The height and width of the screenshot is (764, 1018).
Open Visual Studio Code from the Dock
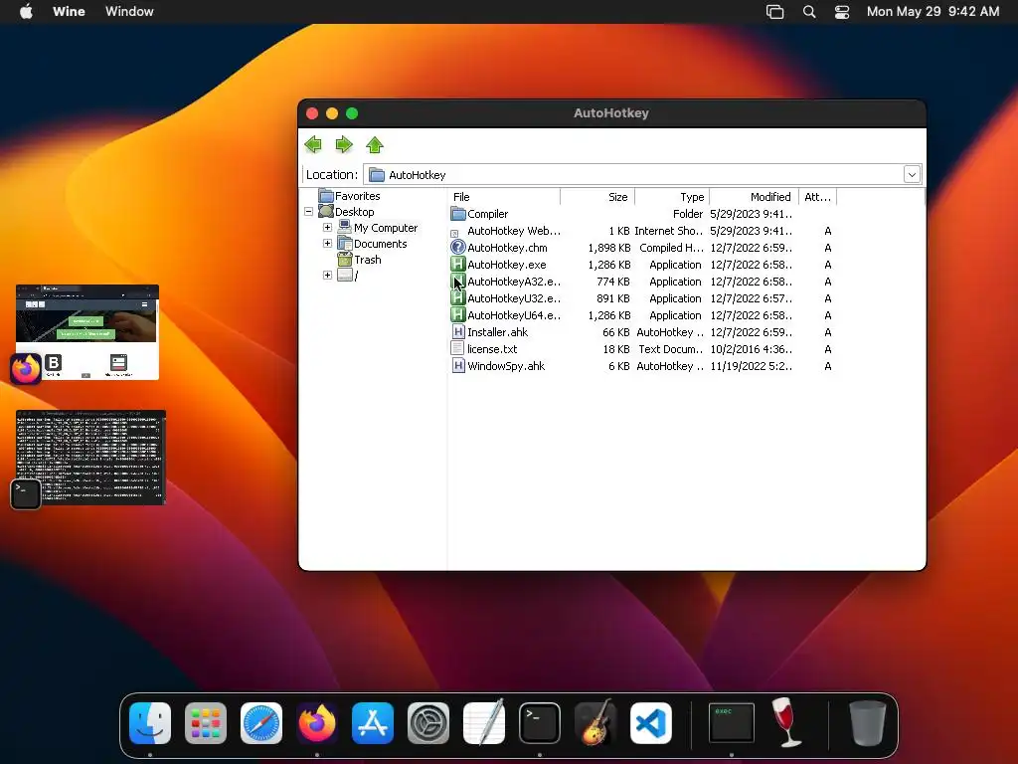click(651, 723)
